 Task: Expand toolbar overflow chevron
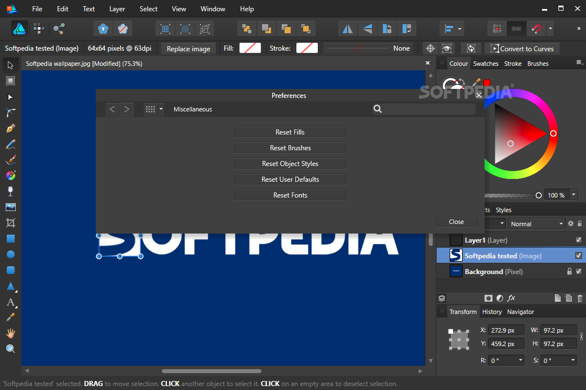[x=579, y=28]
